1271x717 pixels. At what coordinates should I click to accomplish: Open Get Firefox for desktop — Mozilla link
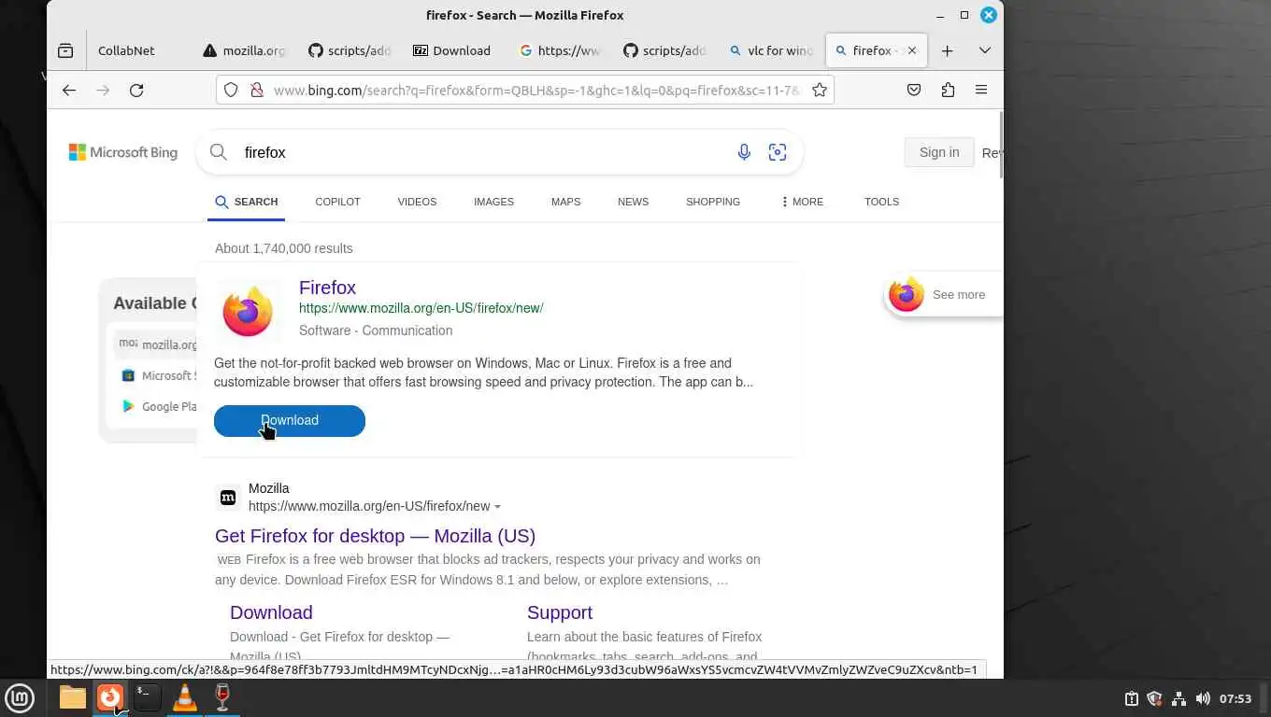coord(375,536)
